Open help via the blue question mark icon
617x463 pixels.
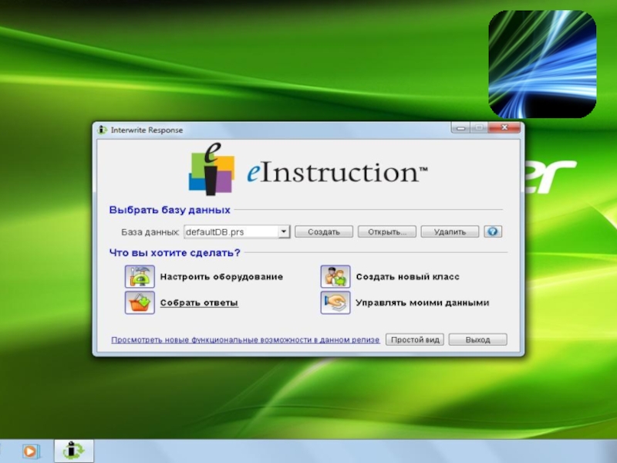click(493, 231)
